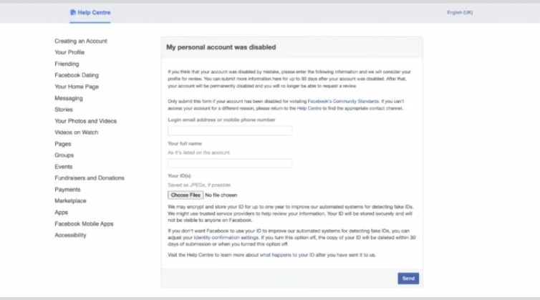
Task: Go to Pages help topic
Action: tap(63, 144)
